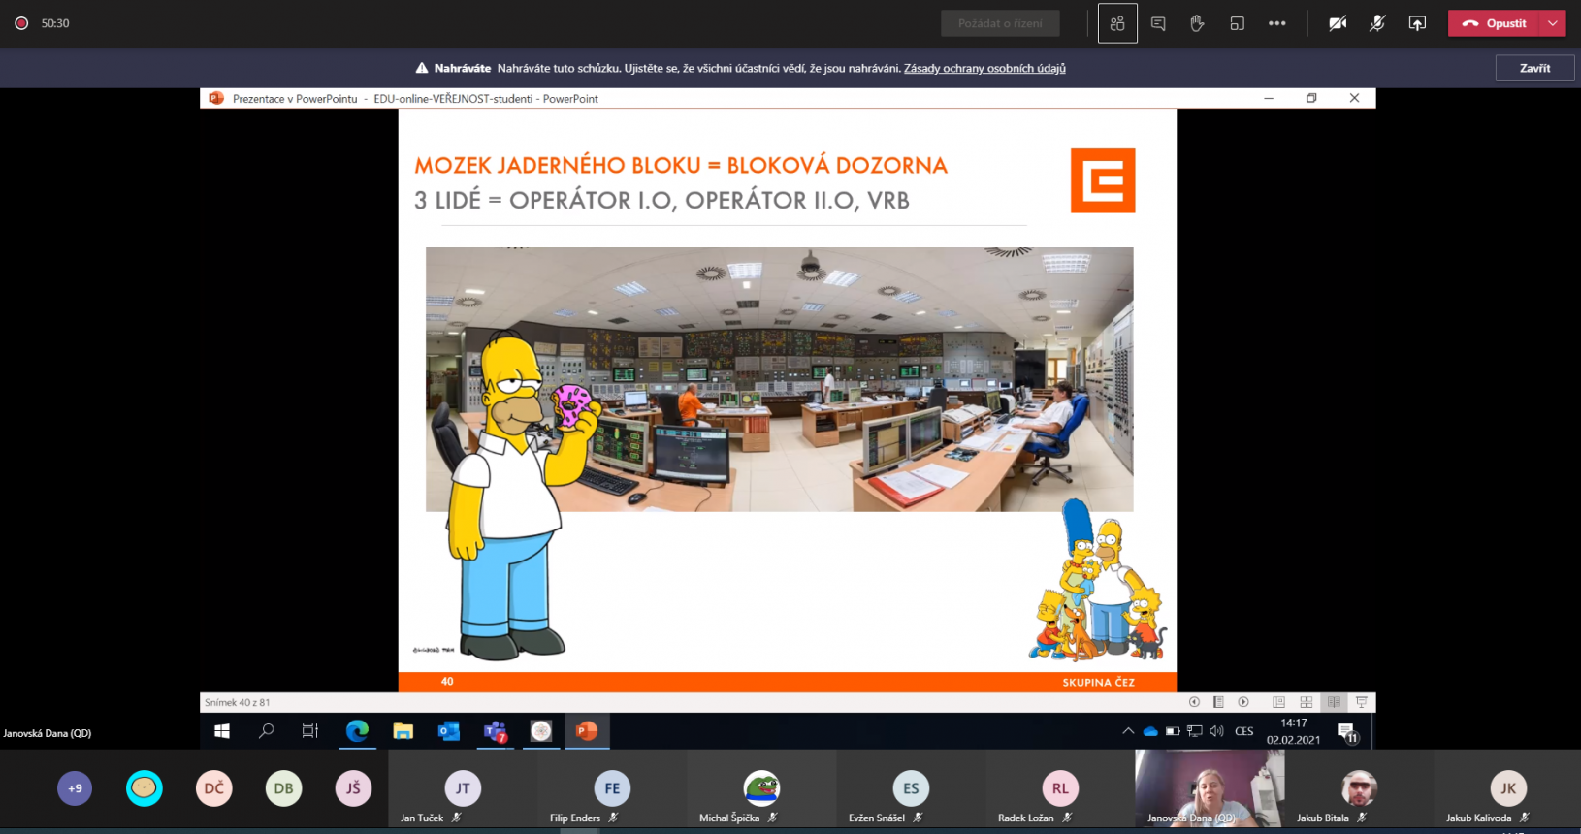Image resolution: width=1581 pixels, height=834 pixels.
Task: Show the +9 more participants
Action: click(x=75, y=788)
